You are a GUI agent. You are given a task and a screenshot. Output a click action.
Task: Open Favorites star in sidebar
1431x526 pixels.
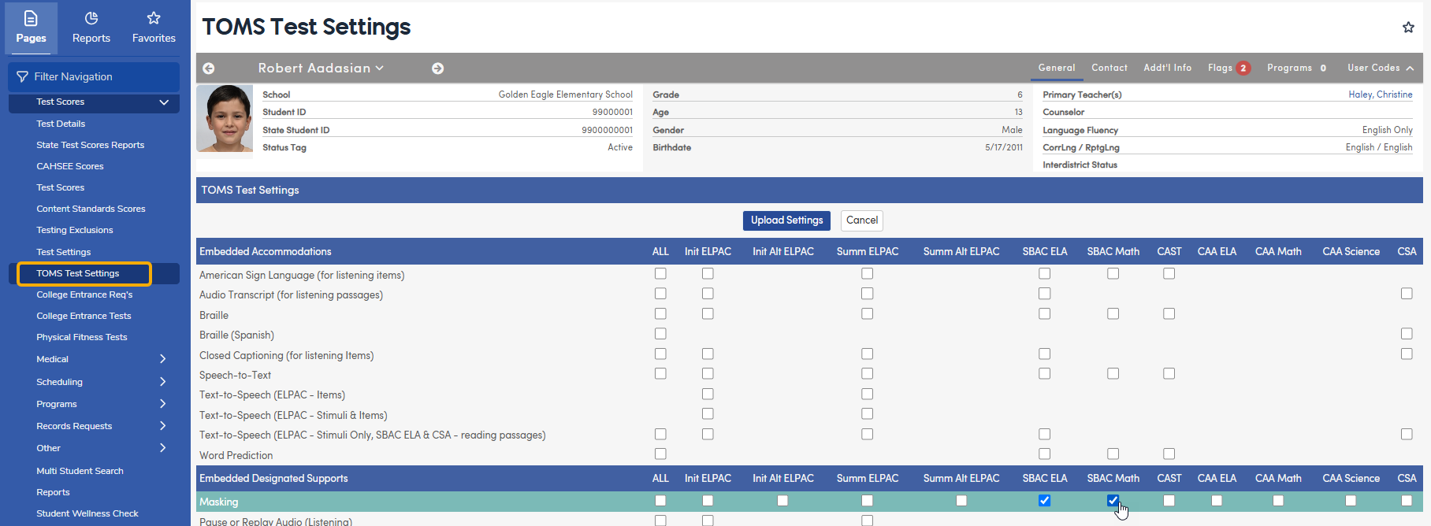(x=154, y=18)
